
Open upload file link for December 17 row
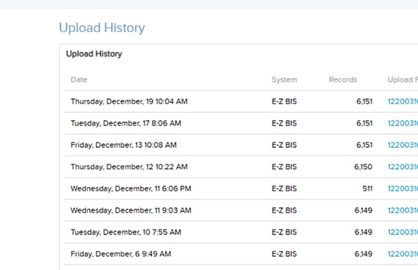[403, 123]
